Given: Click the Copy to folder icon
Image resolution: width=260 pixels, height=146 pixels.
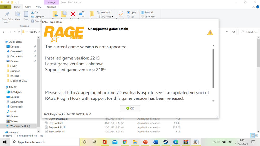Looking at the screenshot, I should [63, 15].
